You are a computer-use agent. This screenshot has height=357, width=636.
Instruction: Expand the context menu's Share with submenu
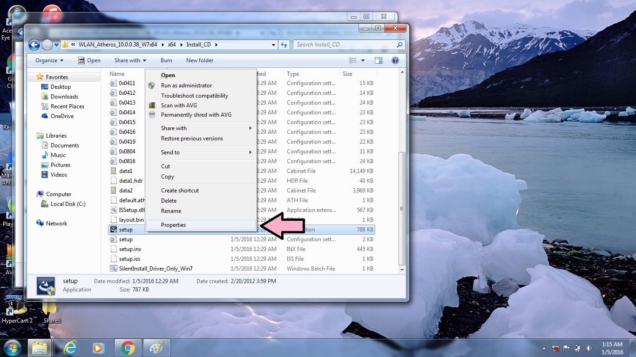click(250, 128)
